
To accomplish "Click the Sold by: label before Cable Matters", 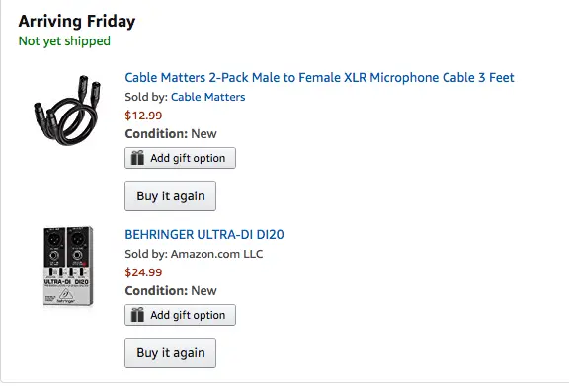I will (146, 97).
